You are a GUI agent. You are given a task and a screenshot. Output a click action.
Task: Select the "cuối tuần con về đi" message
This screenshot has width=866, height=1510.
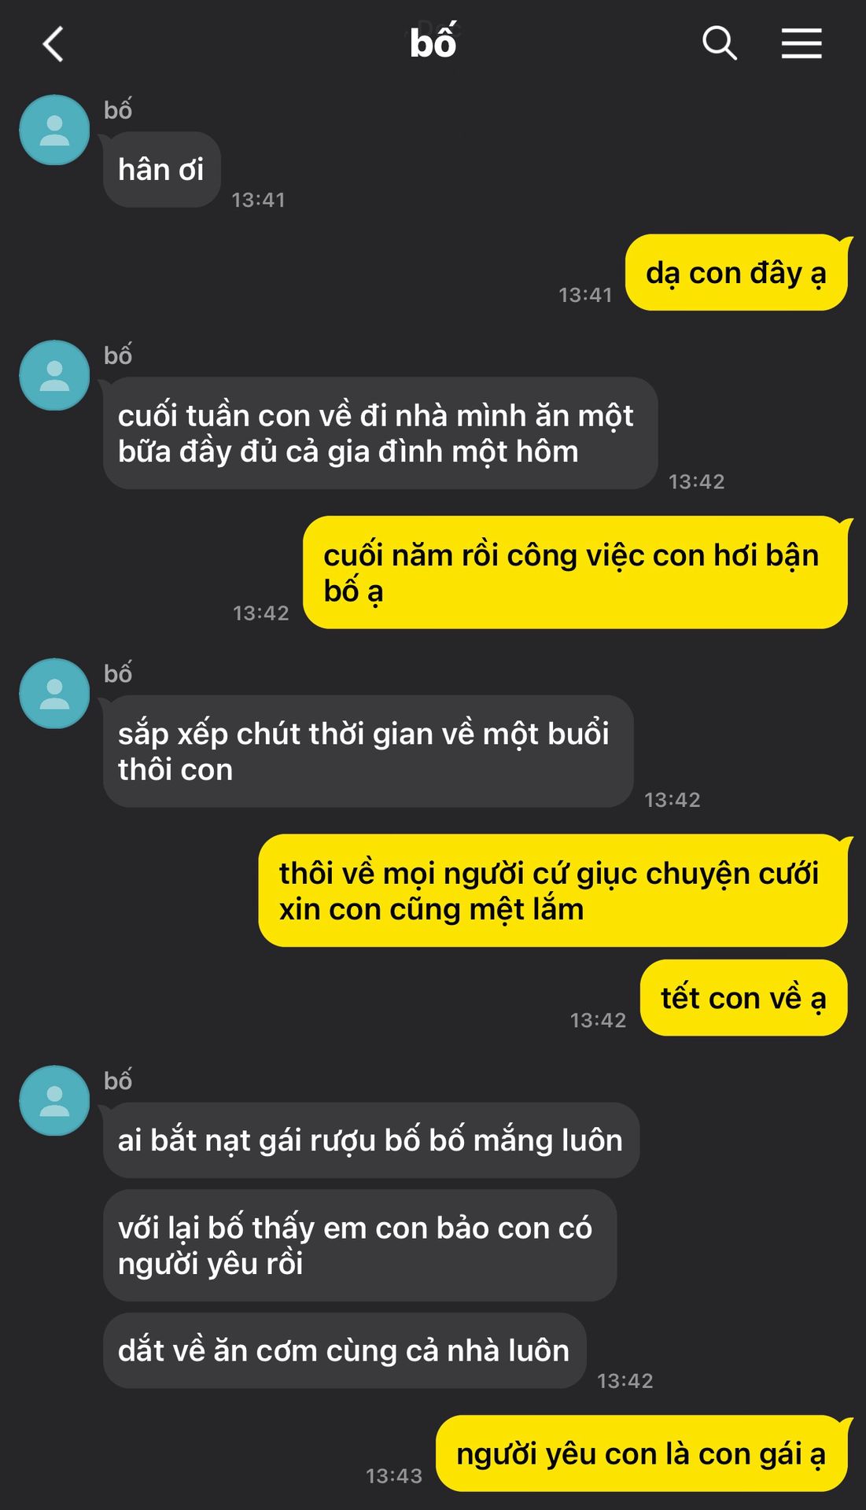[380, 433]
